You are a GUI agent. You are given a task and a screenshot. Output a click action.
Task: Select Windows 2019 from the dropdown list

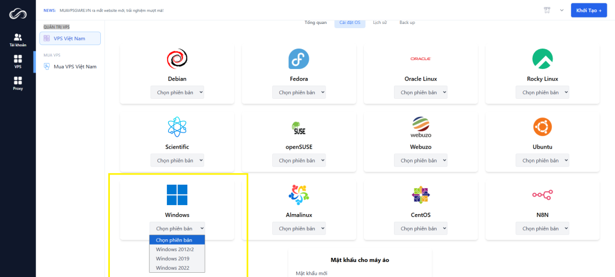172,258
